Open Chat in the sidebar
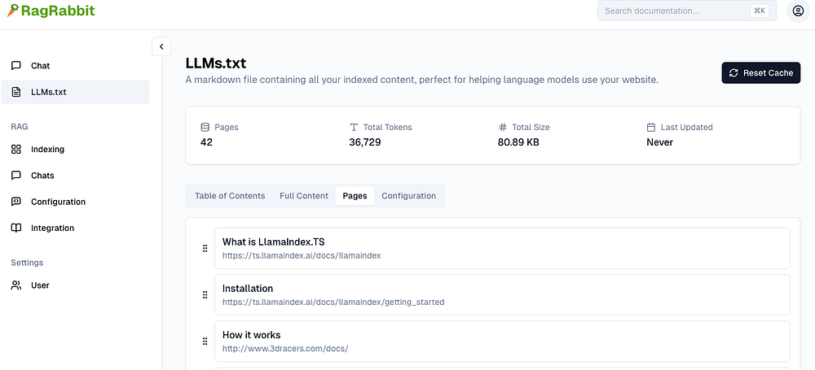Viewport: 815px width, 370px height. [75, 65]
